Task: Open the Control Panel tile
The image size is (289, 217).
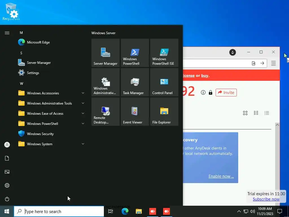Action: point(164,82)
